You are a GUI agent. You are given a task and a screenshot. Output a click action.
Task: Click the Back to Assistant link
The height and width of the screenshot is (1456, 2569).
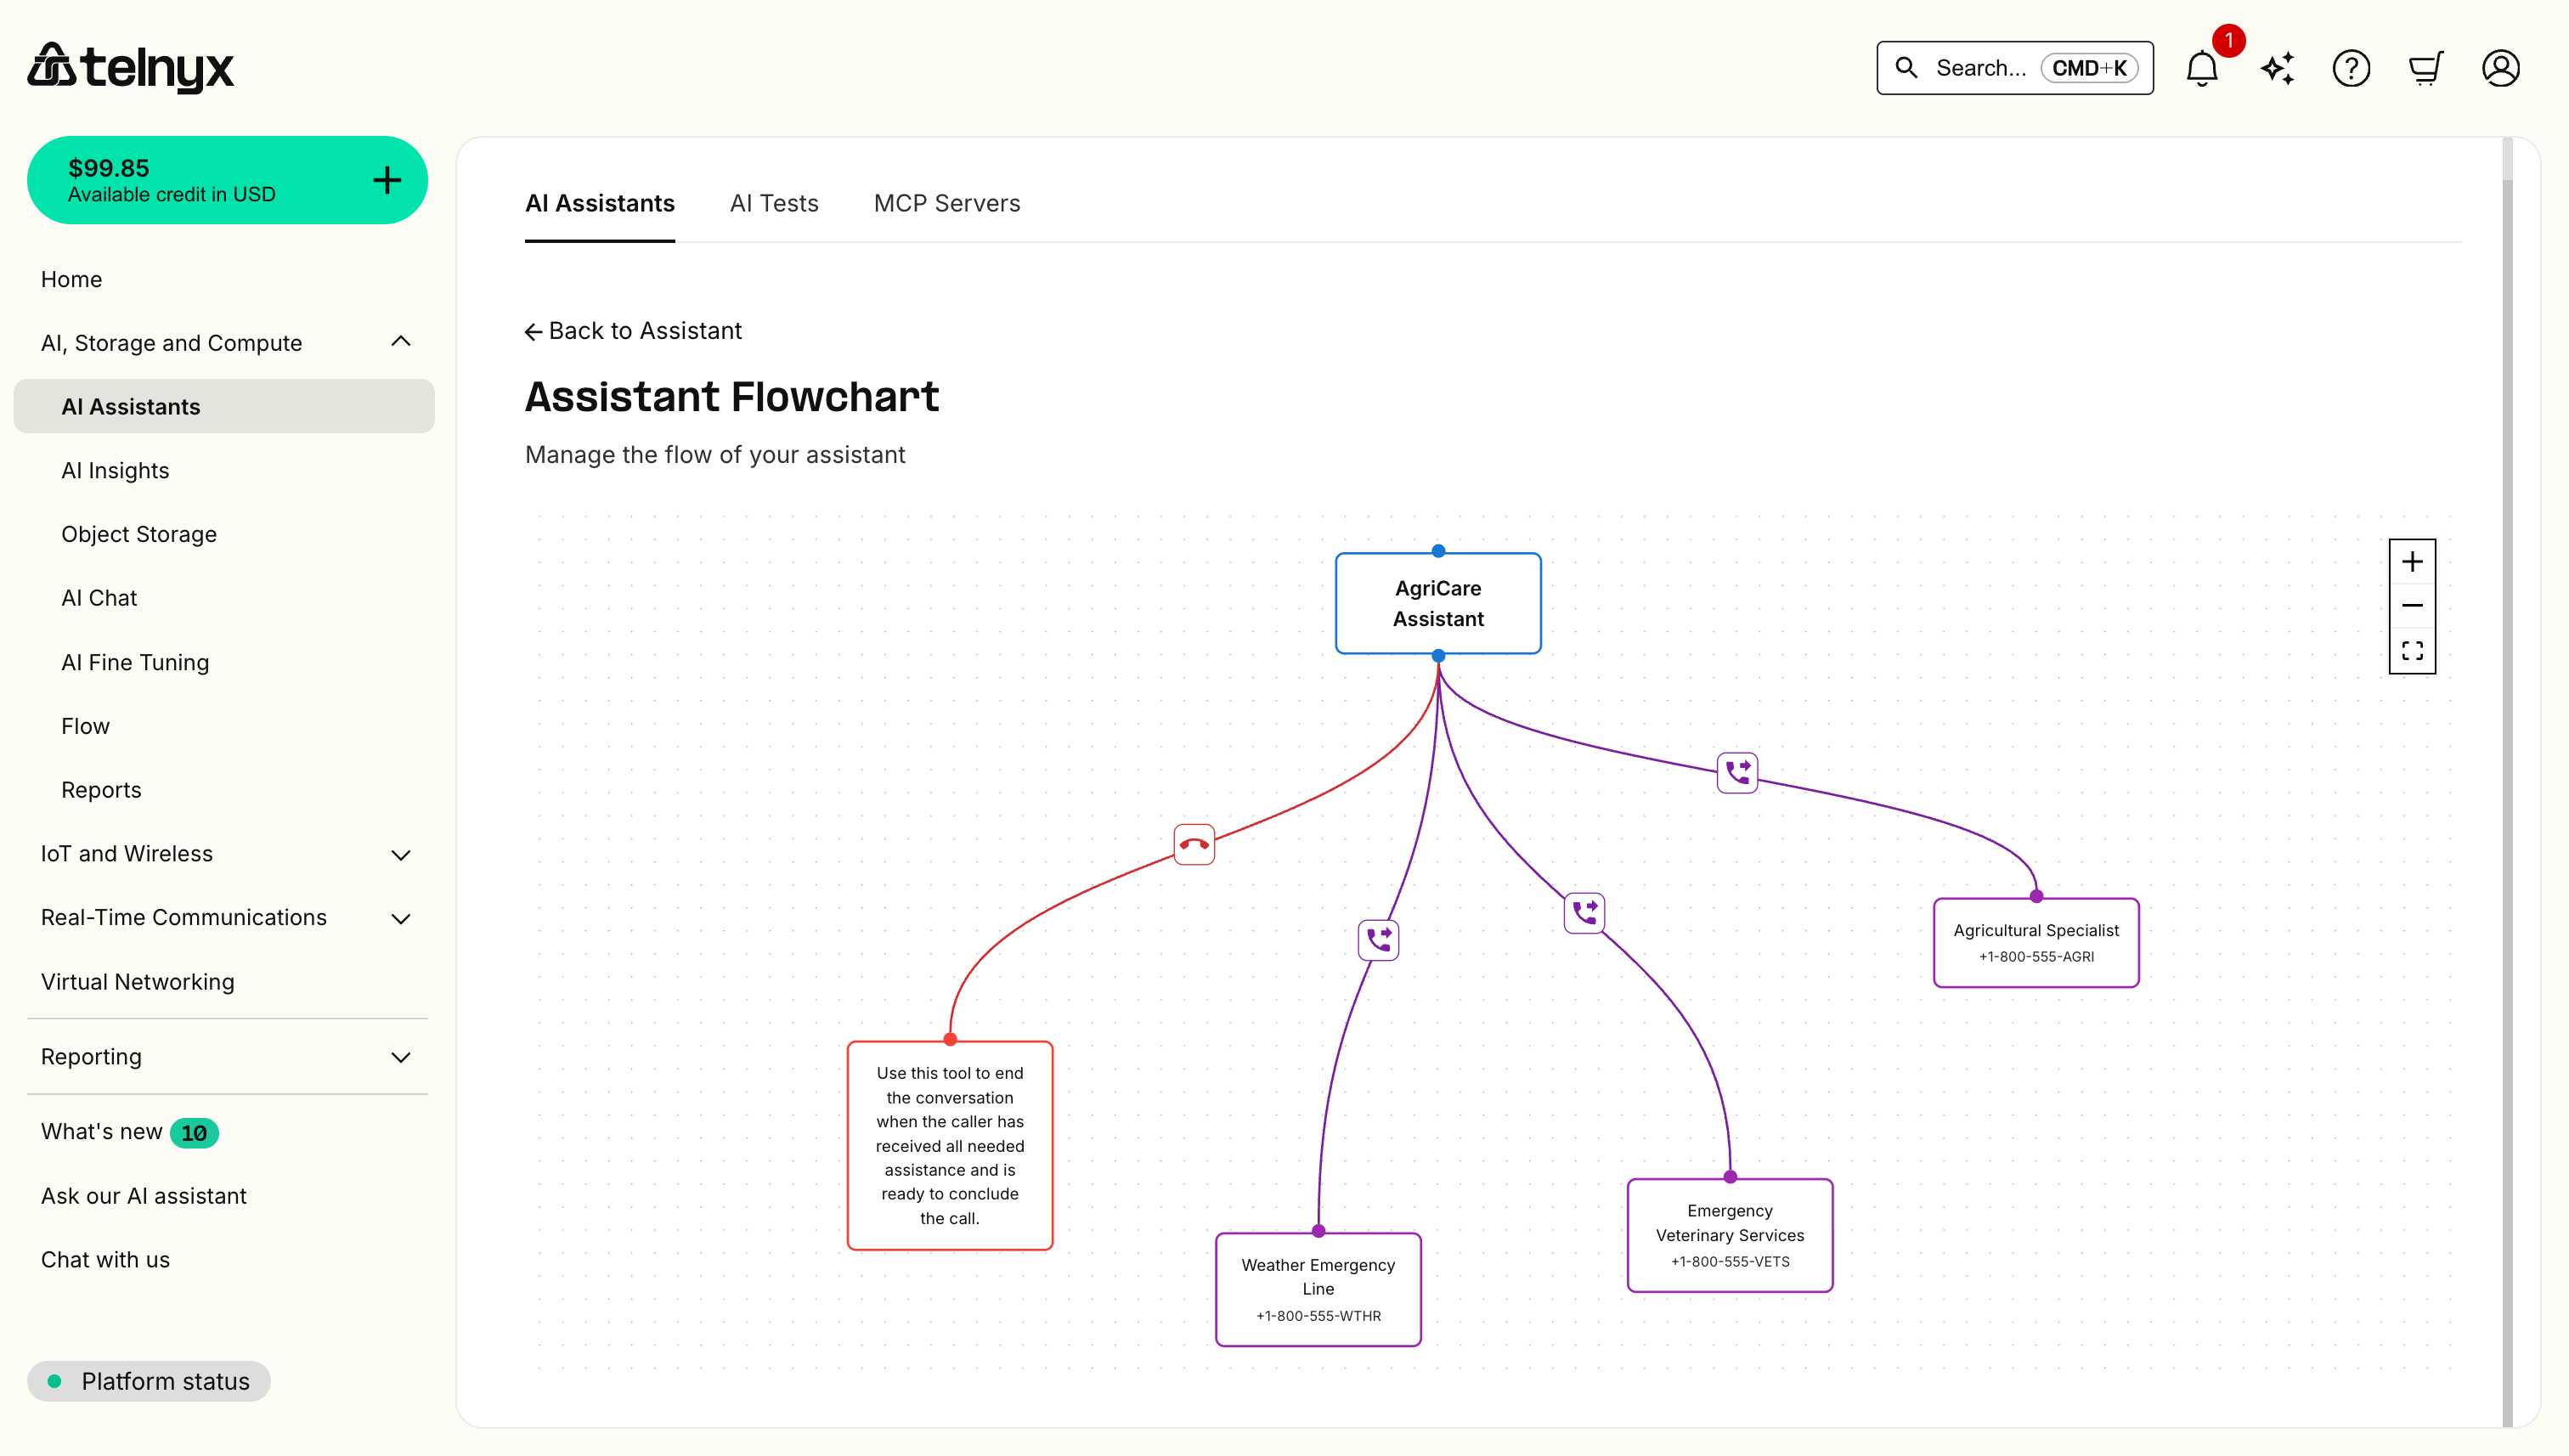pyautogui.click(x=633, y=330)
